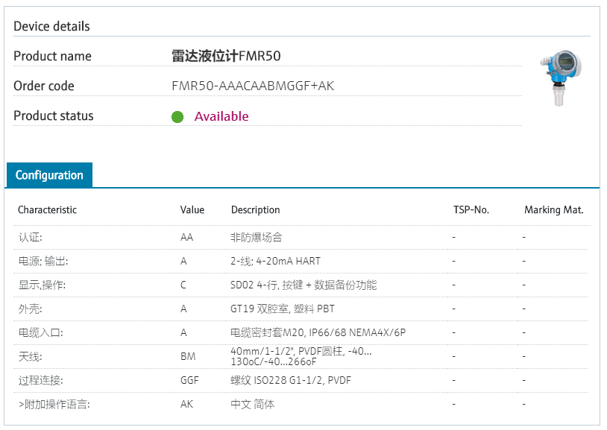Click the TSP-No. column header
Viewport: 607px width, 430px height.
click(471, 209)
